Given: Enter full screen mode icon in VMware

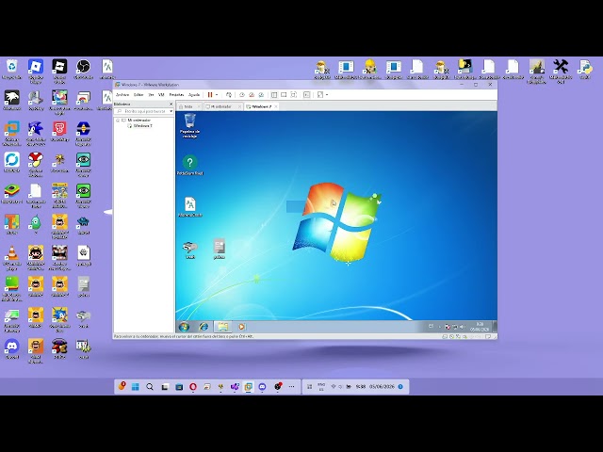Looking at the screenshot, I should pos(294,94).
